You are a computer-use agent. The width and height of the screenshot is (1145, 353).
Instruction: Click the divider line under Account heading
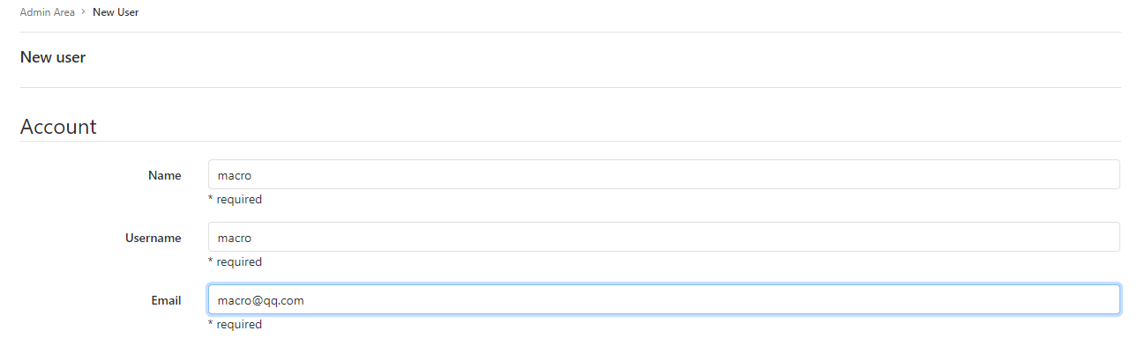570,141
